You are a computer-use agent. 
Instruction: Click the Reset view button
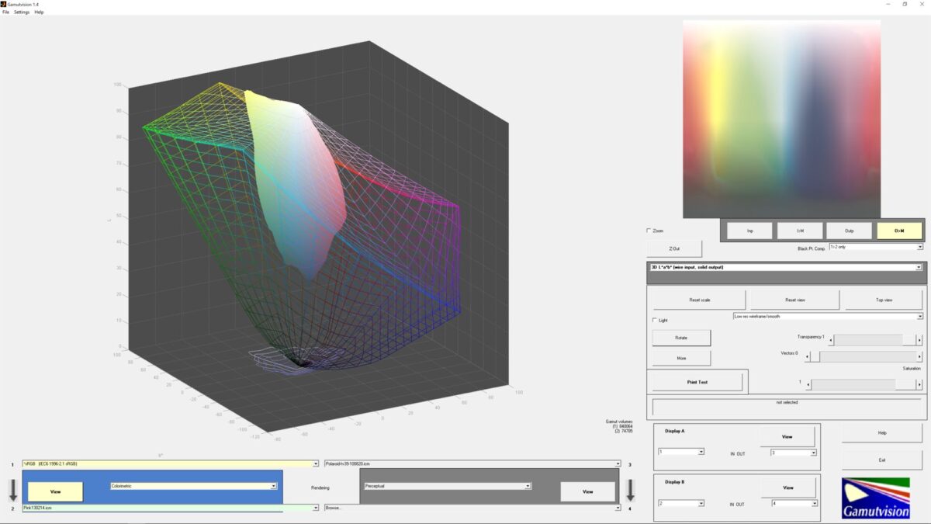pyautogui.click(x=794, y=300)
